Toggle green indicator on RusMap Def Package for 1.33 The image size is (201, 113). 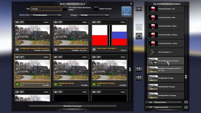click(17, 84)
